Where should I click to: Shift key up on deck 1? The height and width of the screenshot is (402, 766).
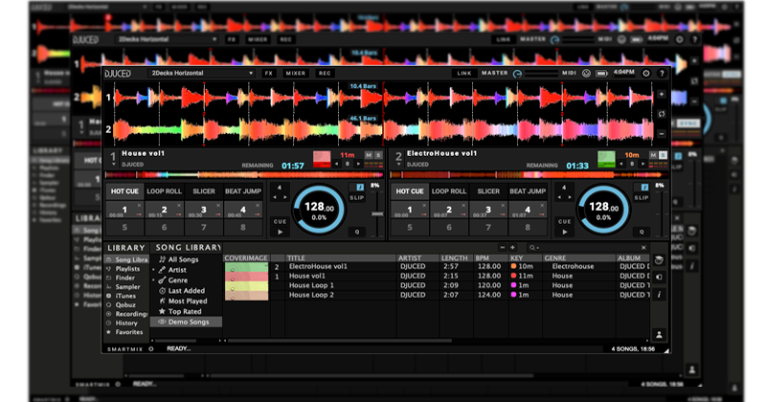358,164
